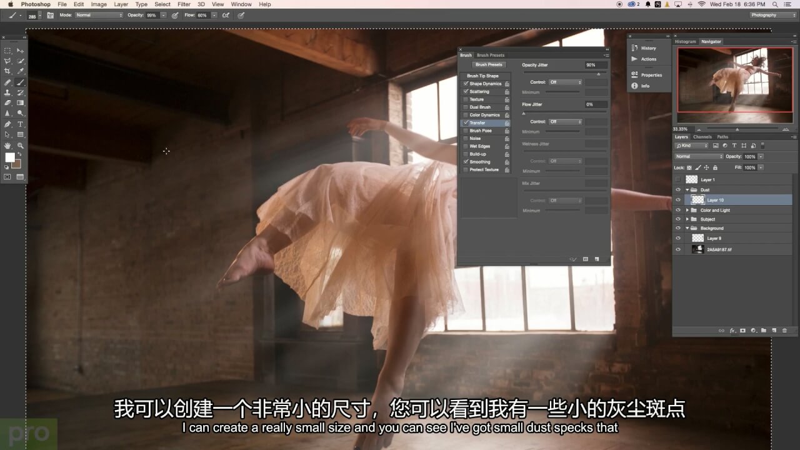Switch to the Histogram tab
Viewport: 800px width, 450px height.
tap(685, 42)
